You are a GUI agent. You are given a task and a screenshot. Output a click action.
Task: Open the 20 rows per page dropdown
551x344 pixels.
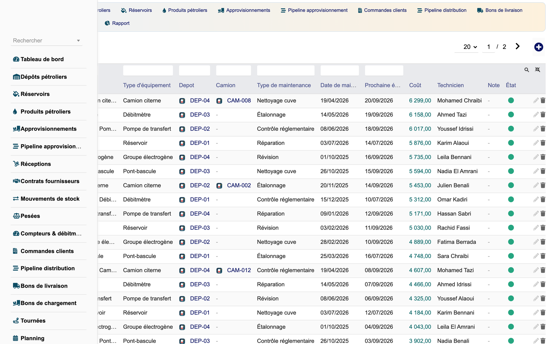coord(467,47)
